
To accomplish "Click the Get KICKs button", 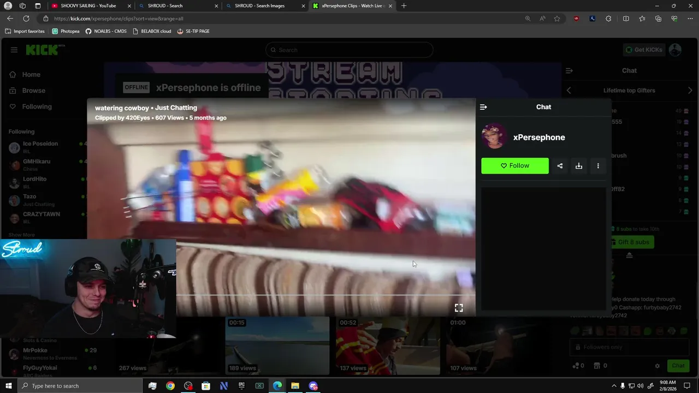I will coord(644,50).
